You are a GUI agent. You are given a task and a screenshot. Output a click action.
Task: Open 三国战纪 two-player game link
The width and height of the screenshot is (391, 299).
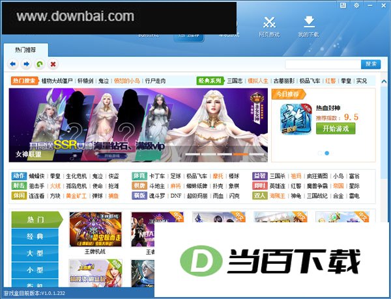(317, 196)
